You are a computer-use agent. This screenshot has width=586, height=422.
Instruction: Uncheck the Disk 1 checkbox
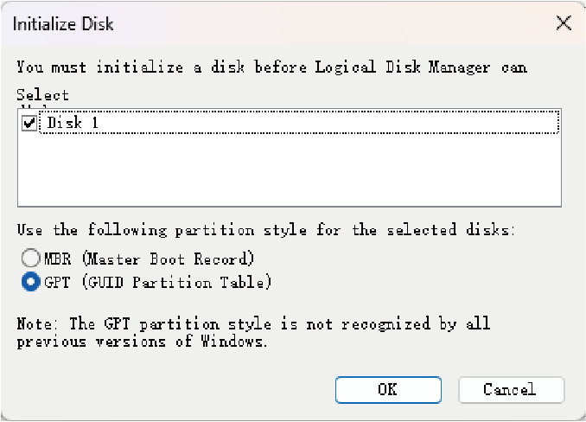pyautogui.click(x=30, y=123)
